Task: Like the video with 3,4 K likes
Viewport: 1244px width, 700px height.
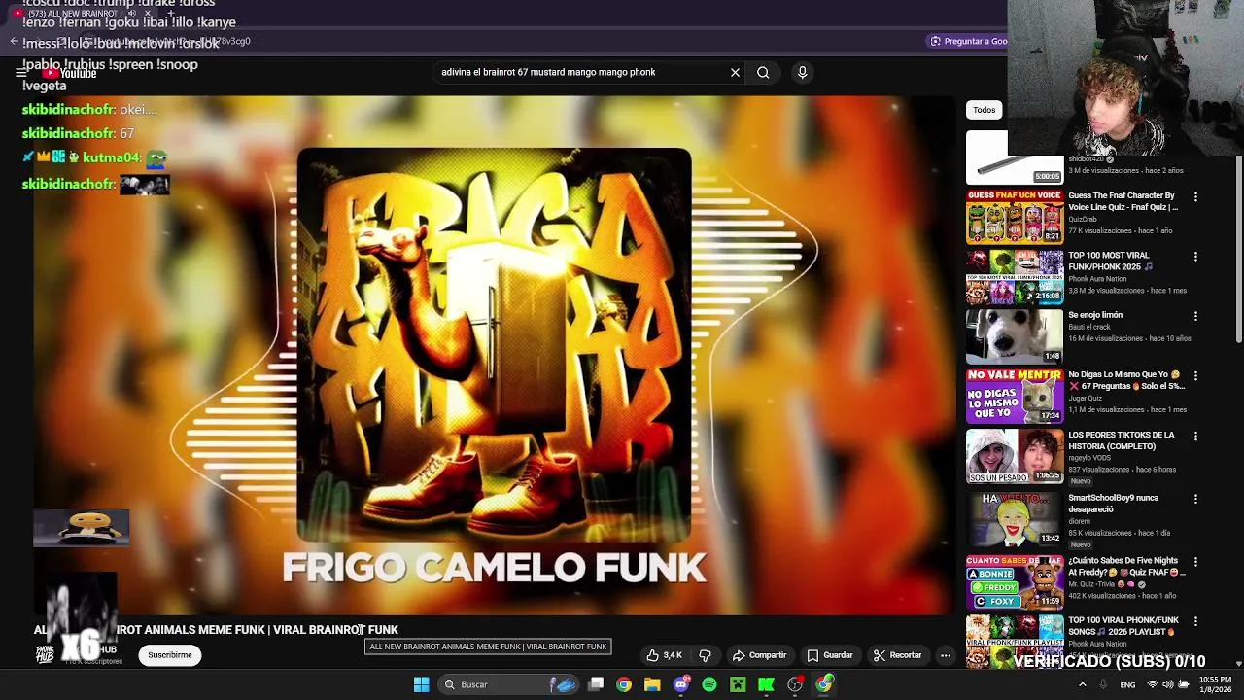Action: click(665, 655)
